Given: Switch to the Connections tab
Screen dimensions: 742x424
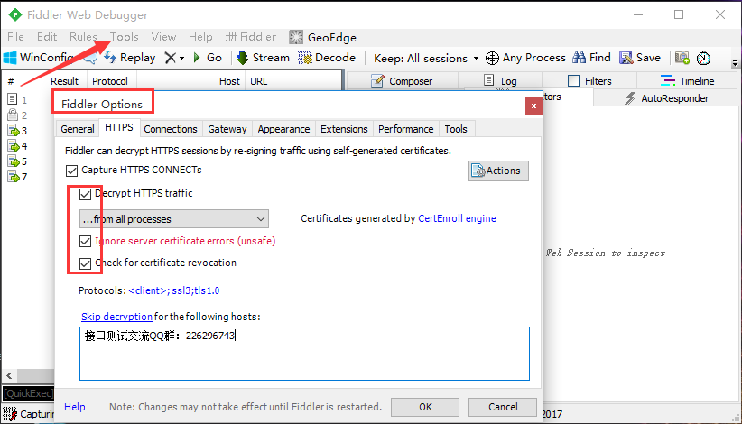Looking at the screenshot, I should coord(171,129).
